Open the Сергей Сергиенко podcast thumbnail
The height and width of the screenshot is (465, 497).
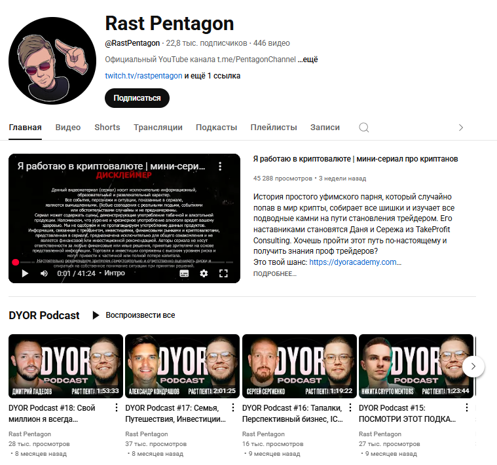click(x=299, y=366)
